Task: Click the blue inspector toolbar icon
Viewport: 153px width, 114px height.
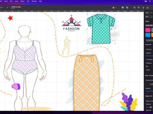Action: 139,8
